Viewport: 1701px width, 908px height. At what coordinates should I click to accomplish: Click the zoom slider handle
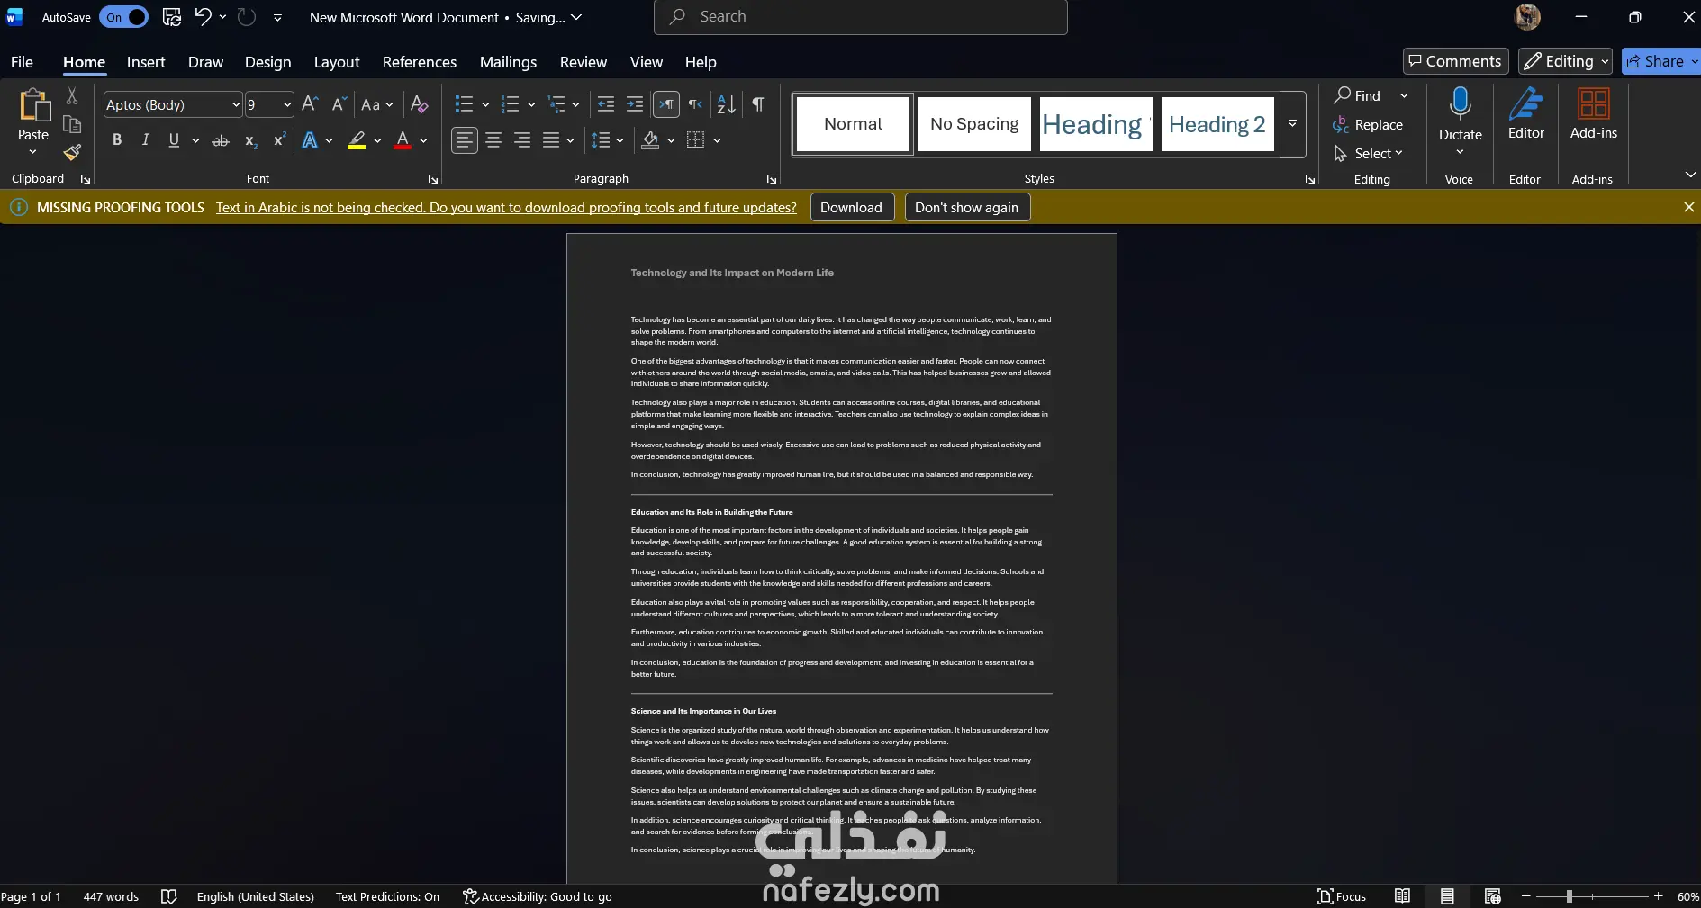click(1569, 896)
